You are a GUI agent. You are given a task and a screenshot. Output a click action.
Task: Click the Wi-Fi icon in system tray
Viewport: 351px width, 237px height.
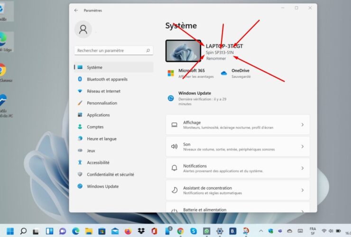pos(323,231)
